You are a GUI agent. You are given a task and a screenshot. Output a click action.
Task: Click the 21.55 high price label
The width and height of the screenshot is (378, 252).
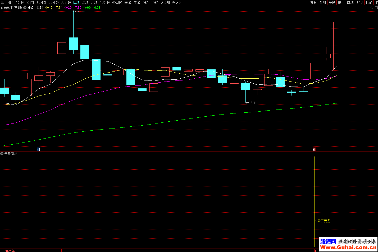81,12
